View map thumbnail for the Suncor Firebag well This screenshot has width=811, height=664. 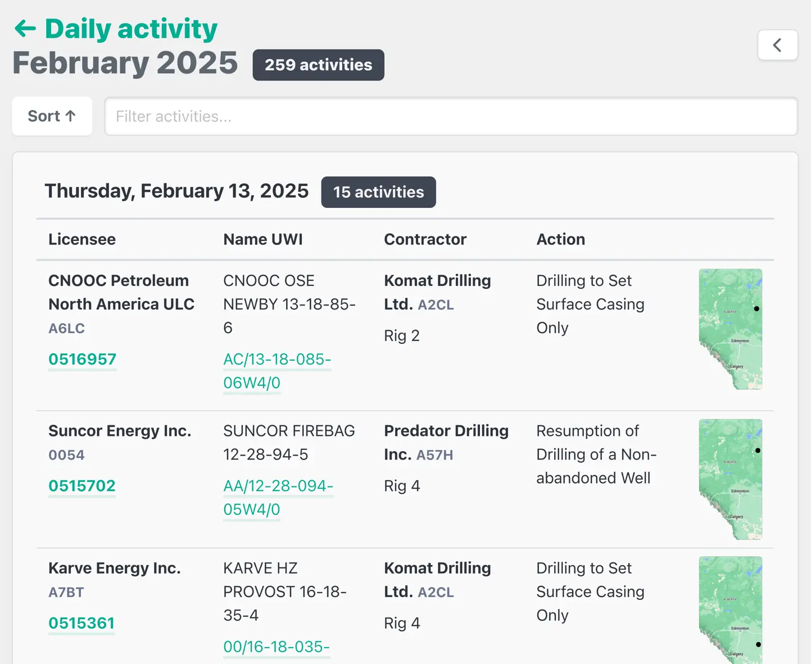click(731, 480)
